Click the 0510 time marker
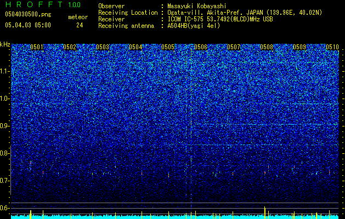The image size is (345, 219). pyautogui.click(x=332, y=47)
